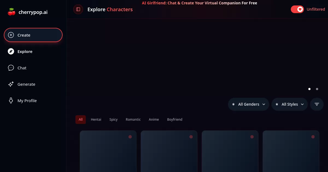This screenshot has height=172, width=328.
Task: Expand the All Genders chevron
Action: pyautogui.click(x=264, y=104)
